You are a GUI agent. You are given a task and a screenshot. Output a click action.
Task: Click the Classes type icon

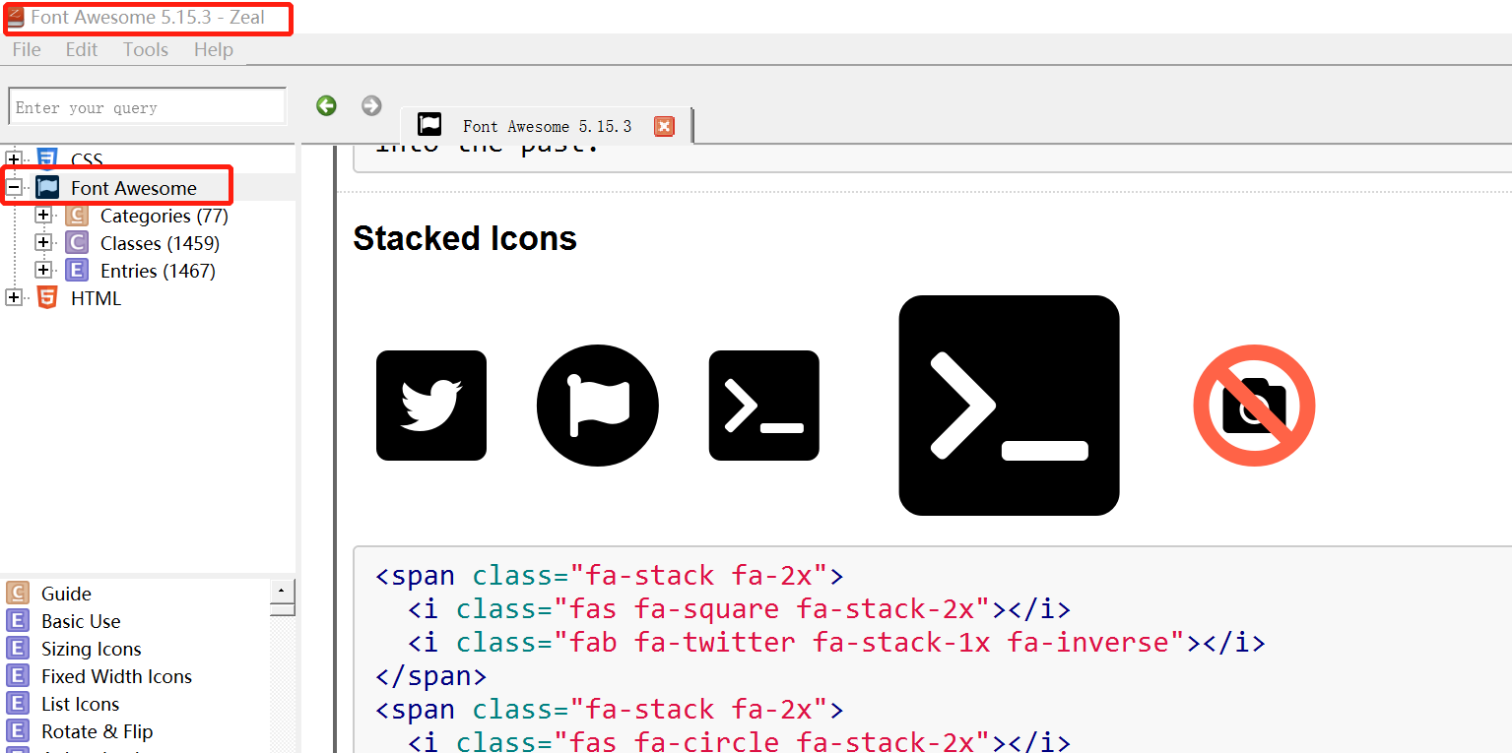(x=77, y=242)
